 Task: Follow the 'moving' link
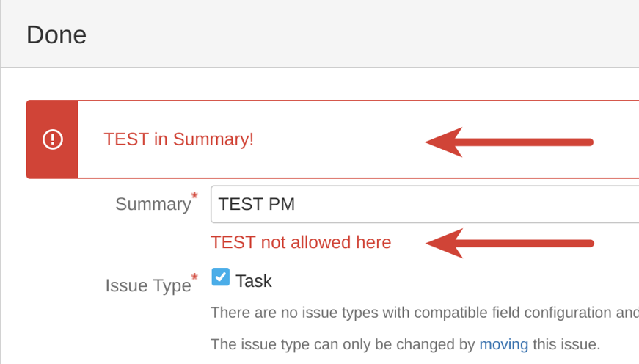503,344
